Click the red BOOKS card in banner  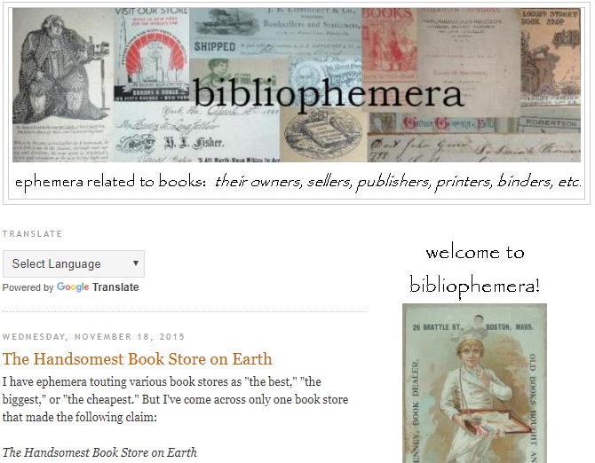point(389,44)
